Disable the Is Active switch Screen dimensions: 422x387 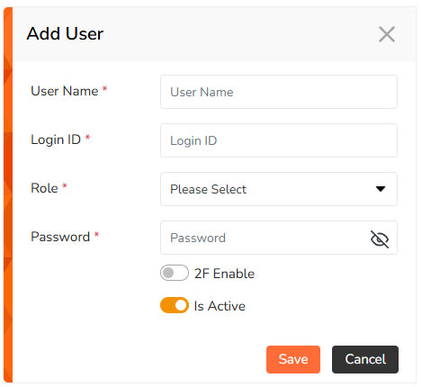[175, 305]
